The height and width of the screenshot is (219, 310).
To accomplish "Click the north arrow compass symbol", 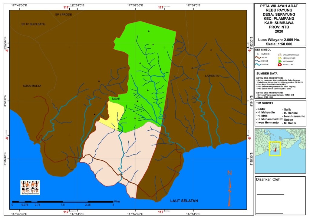I will 230,188.
